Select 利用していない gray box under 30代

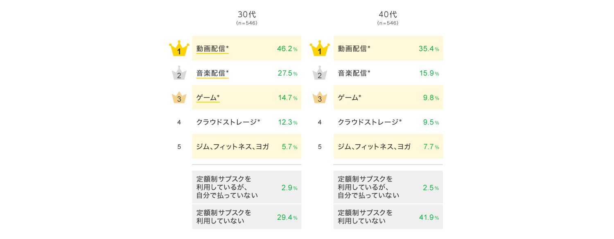246,217
